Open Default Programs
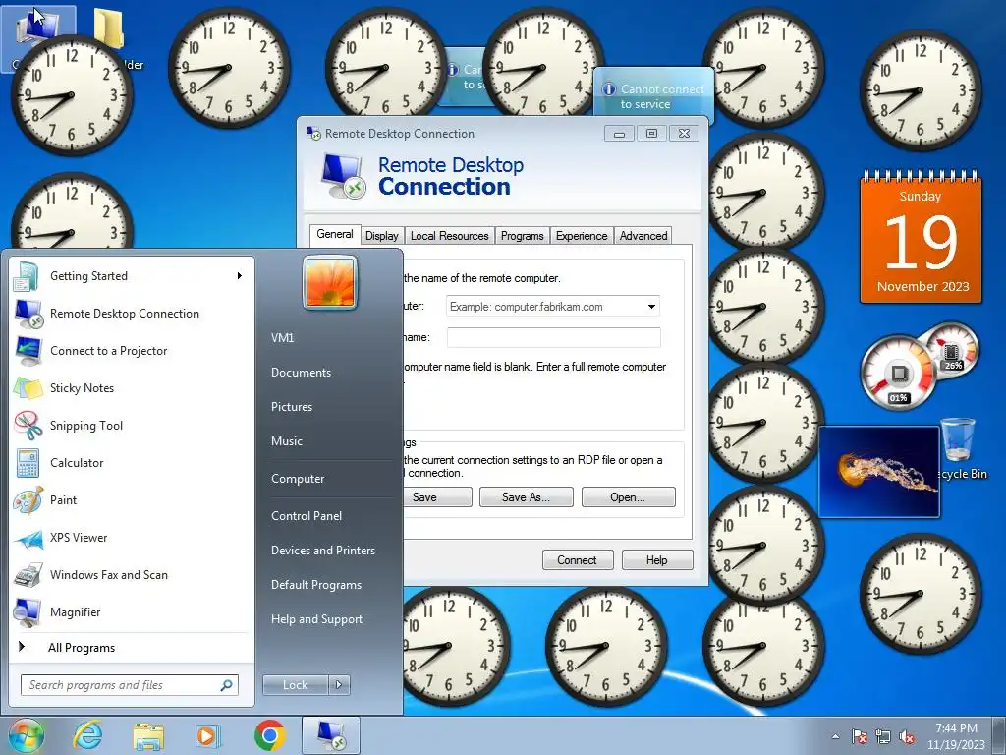Image resolution: width=1006 pixels, height=755 pixels. [x=316, y=585]
